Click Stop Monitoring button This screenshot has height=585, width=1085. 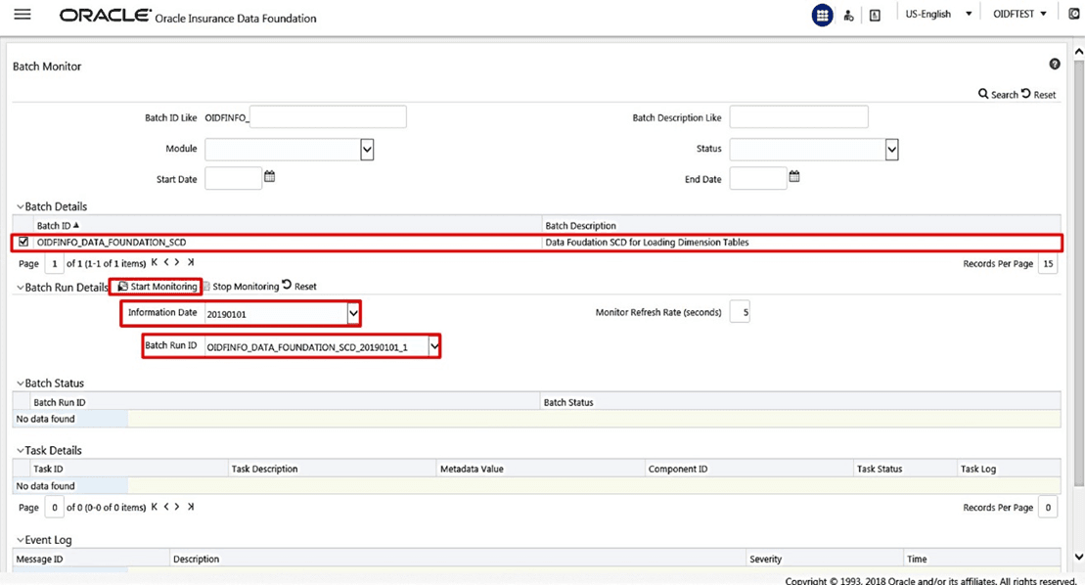click(241, 287)
